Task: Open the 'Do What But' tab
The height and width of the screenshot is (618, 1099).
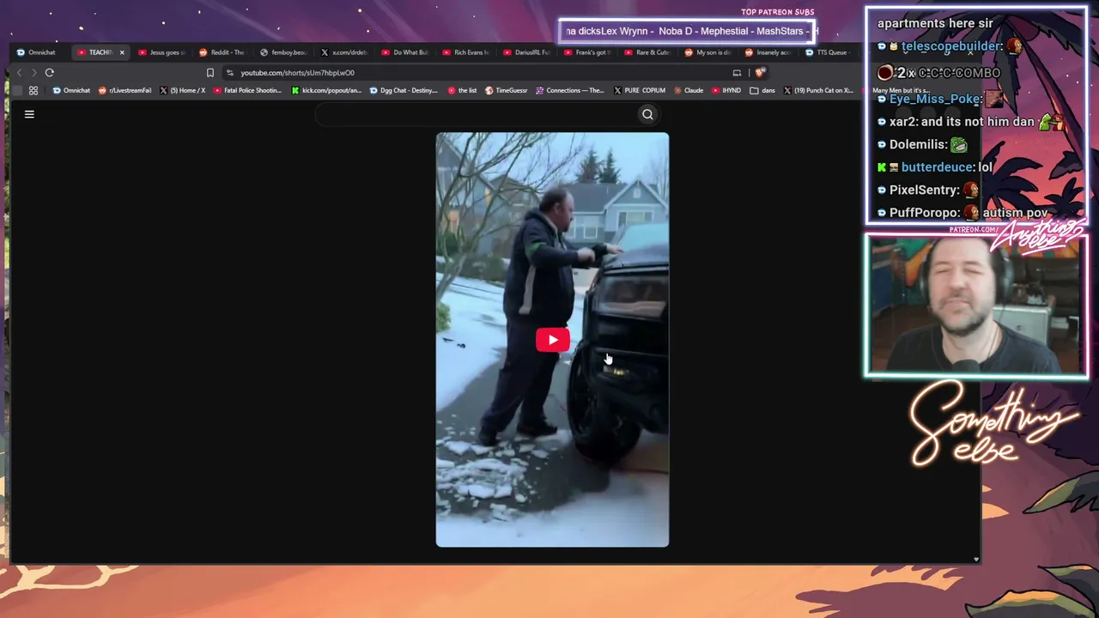Action: (x=405, y=52)
